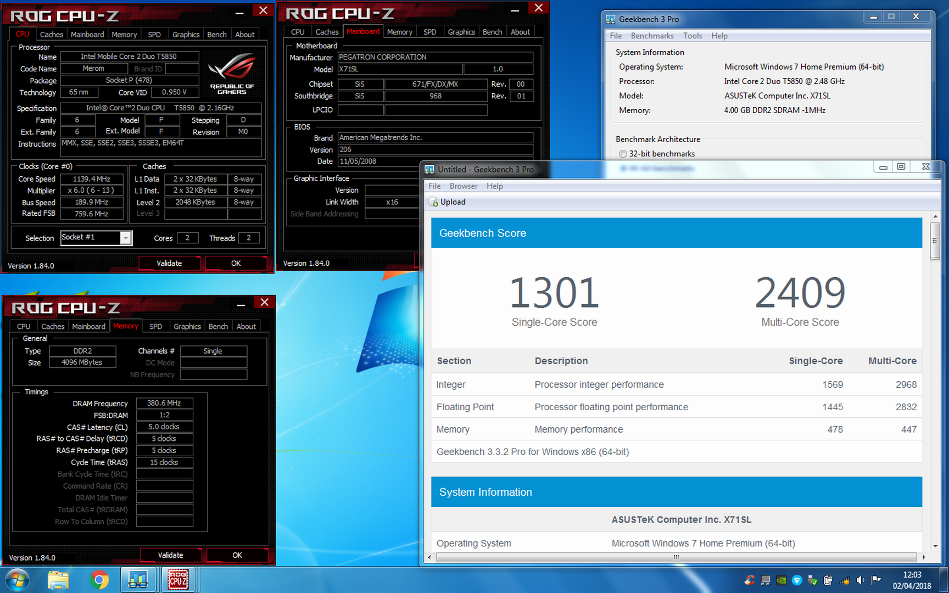Minimize the CPU-Z Mainboard window

(x=515, y=9)
